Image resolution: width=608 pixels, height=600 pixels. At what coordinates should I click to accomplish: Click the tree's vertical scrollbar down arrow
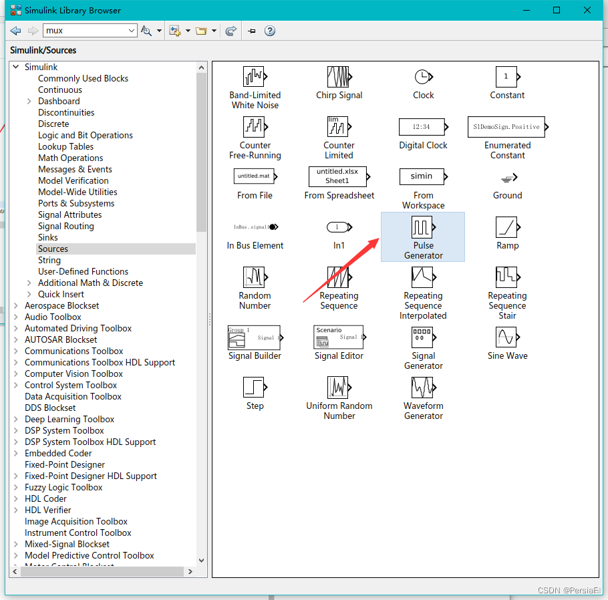[201, 561]
